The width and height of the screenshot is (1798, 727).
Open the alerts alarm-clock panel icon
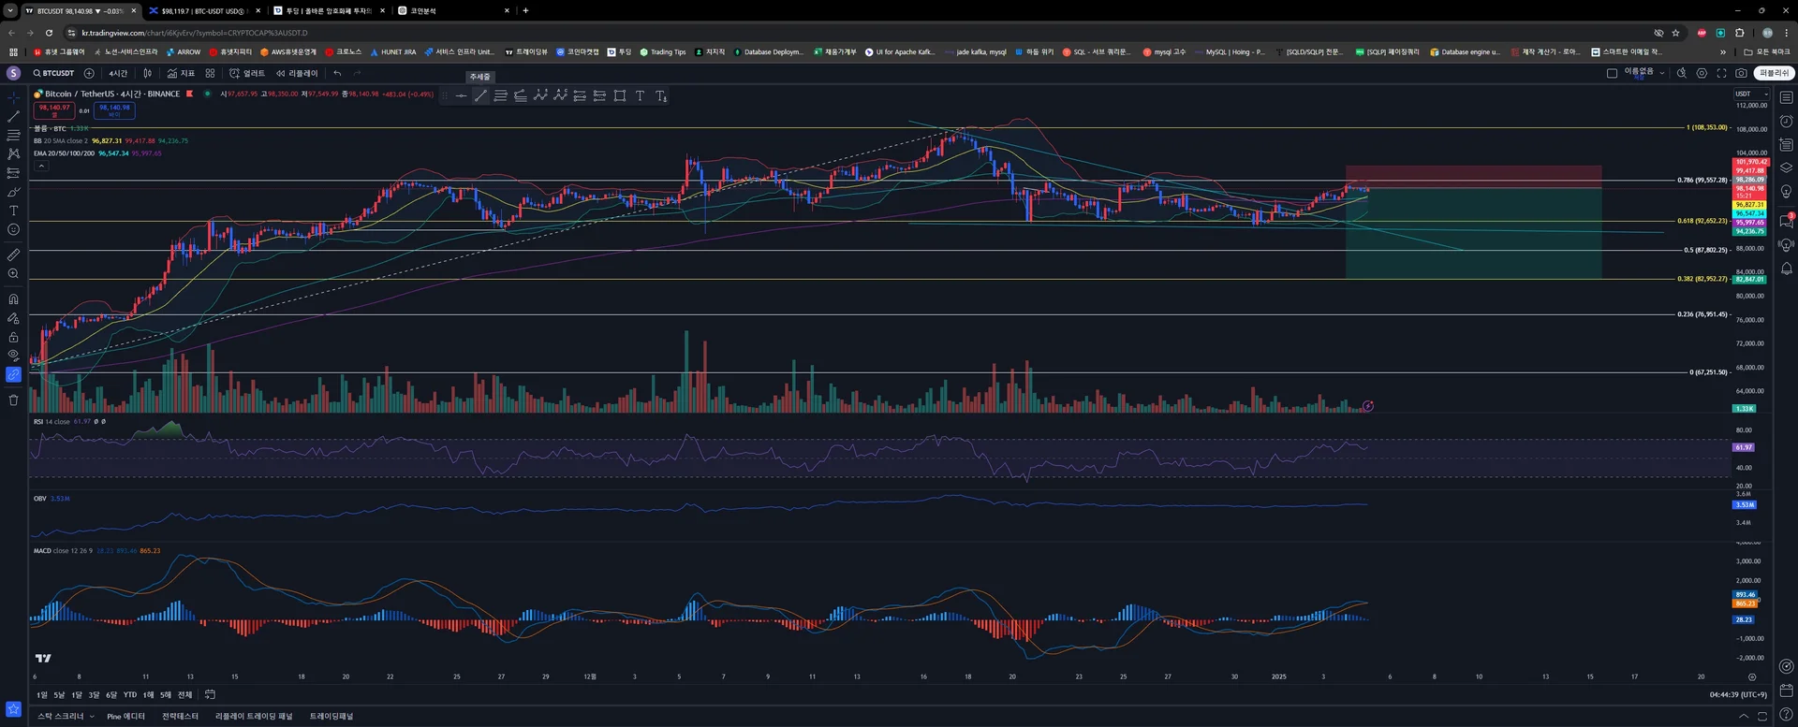(x=1786, y=122)
